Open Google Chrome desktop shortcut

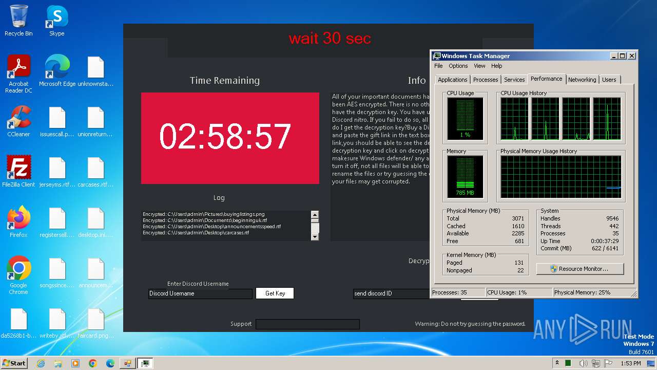point(18,275)
